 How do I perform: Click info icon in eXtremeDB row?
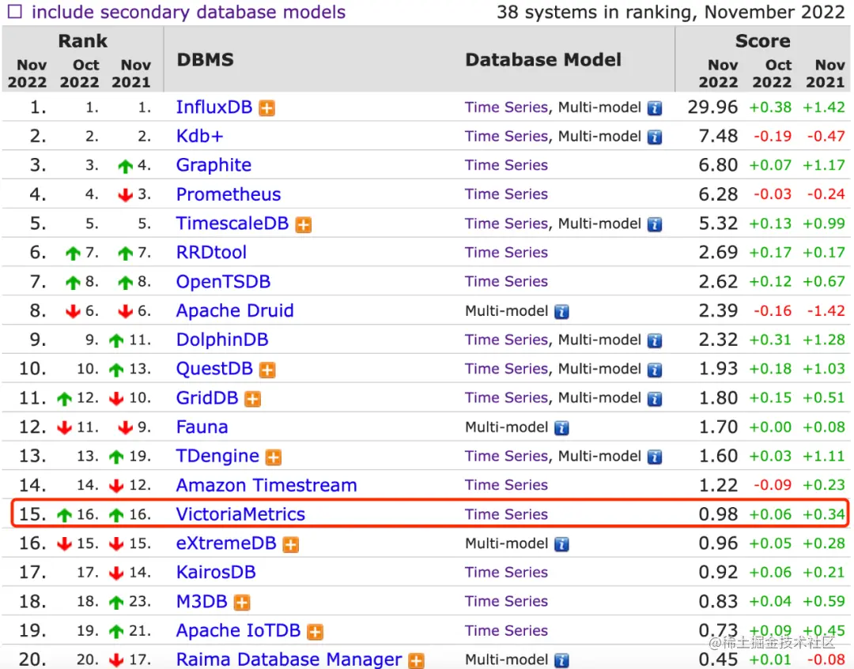pyautogui.click(x=561, y=544)
